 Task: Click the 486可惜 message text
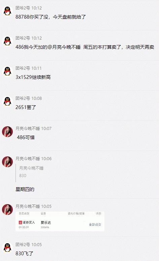pyautogui.click(x=26, y=137)
